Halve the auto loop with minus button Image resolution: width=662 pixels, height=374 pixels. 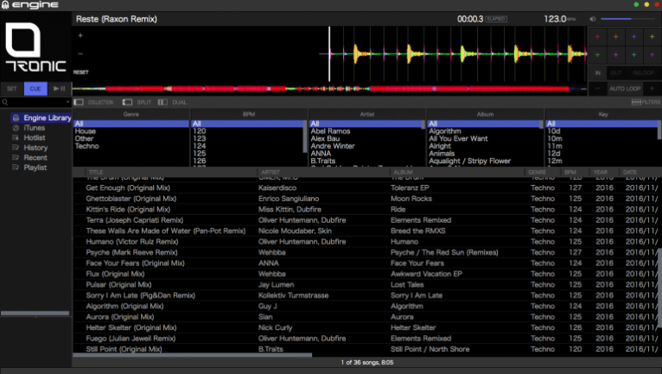[x=598, y=88]
